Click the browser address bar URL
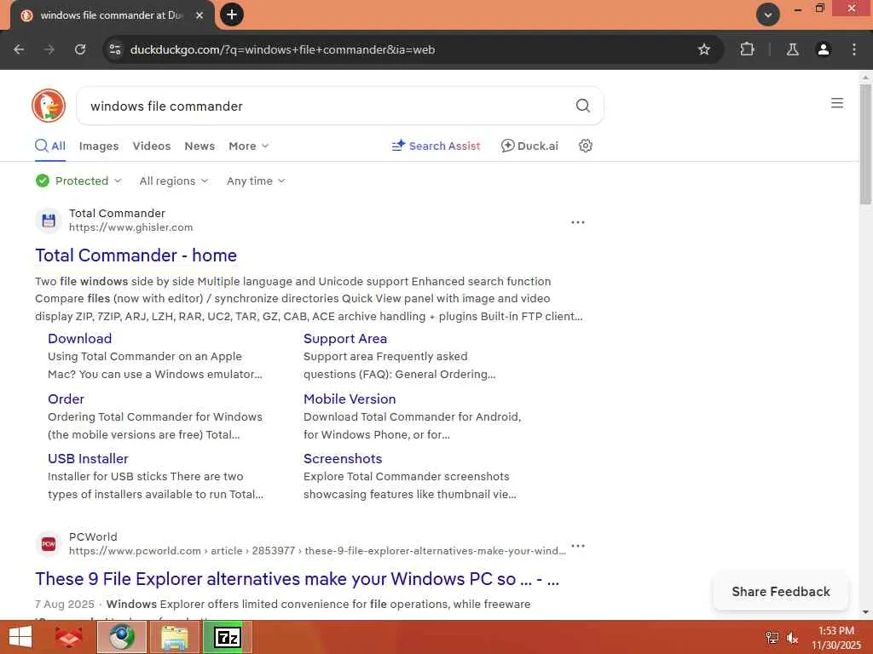 click(x=282, y=49)
